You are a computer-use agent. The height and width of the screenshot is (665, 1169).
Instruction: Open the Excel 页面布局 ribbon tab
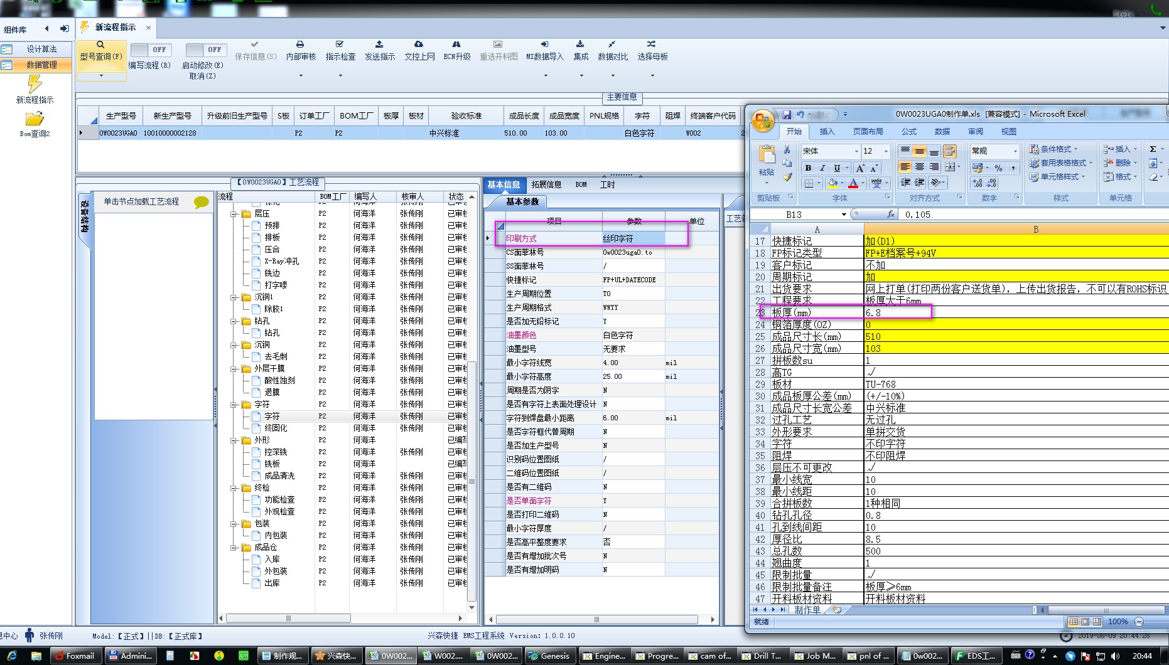[x=868, y=132]
